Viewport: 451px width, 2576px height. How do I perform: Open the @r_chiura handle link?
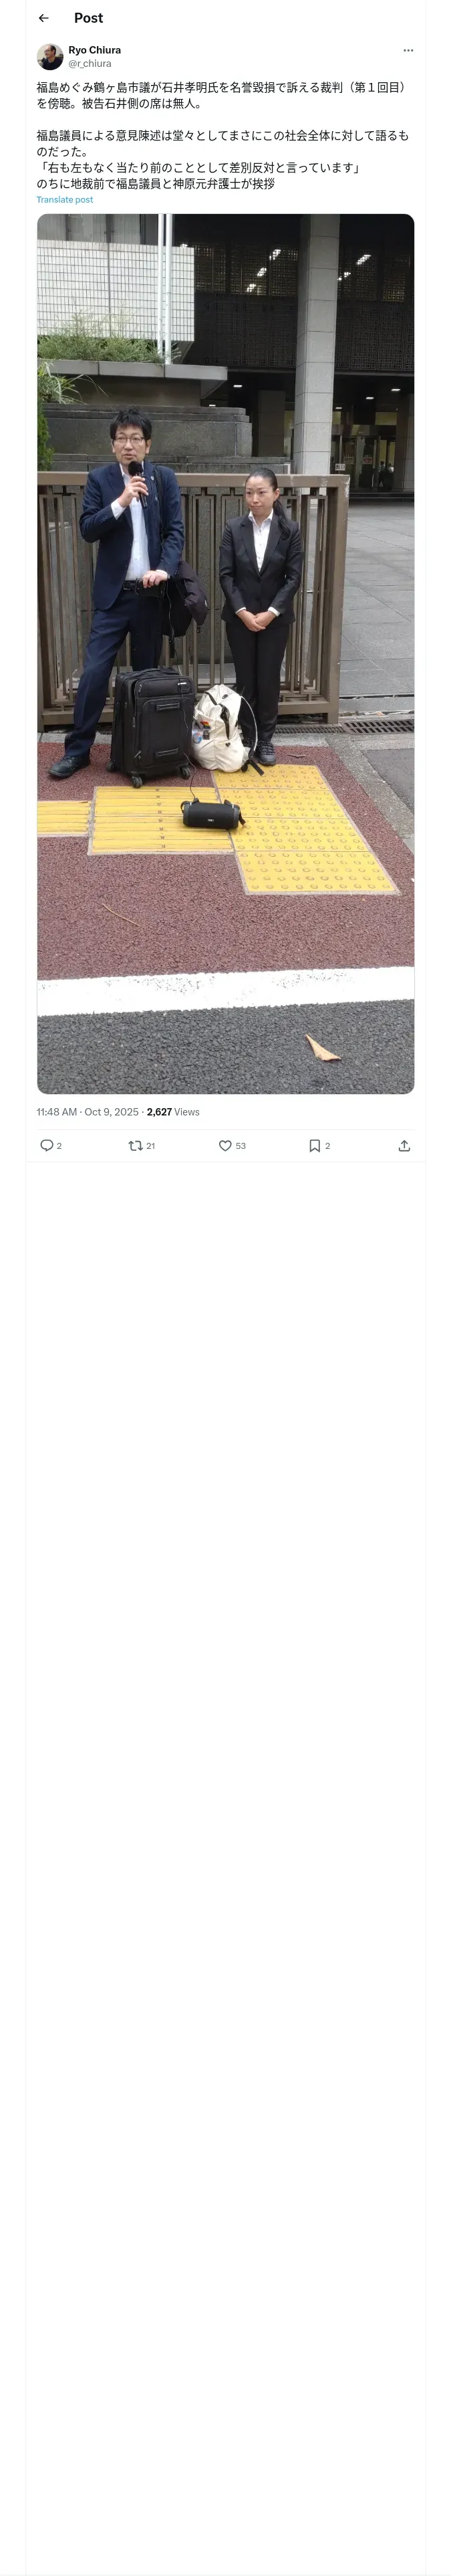tap(90, 64)
